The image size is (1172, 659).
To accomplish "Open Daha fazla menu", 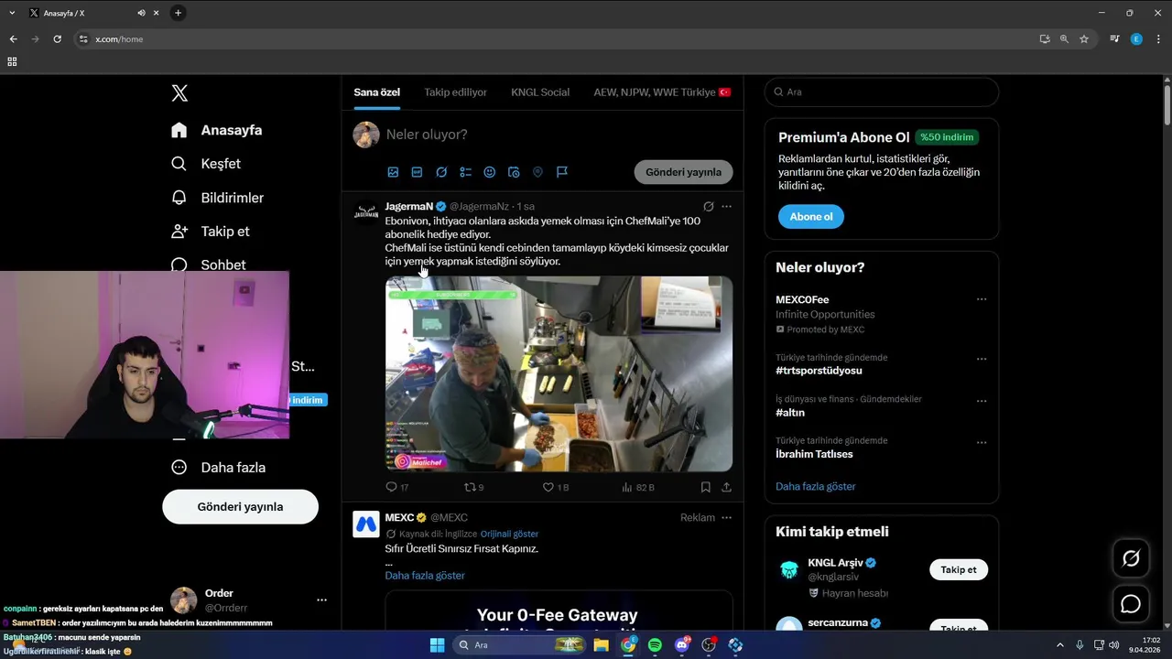I will (219, 467).
